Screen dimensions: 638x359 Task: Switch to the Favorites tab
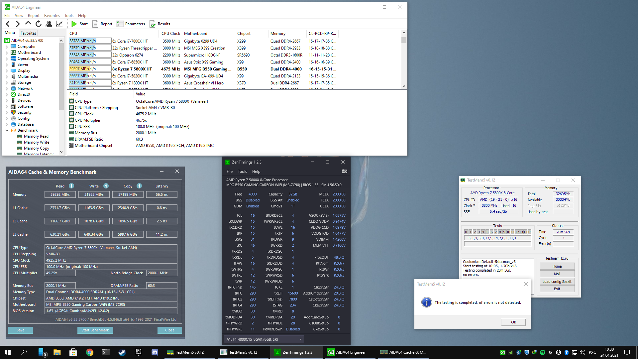(x=28, y=33)
